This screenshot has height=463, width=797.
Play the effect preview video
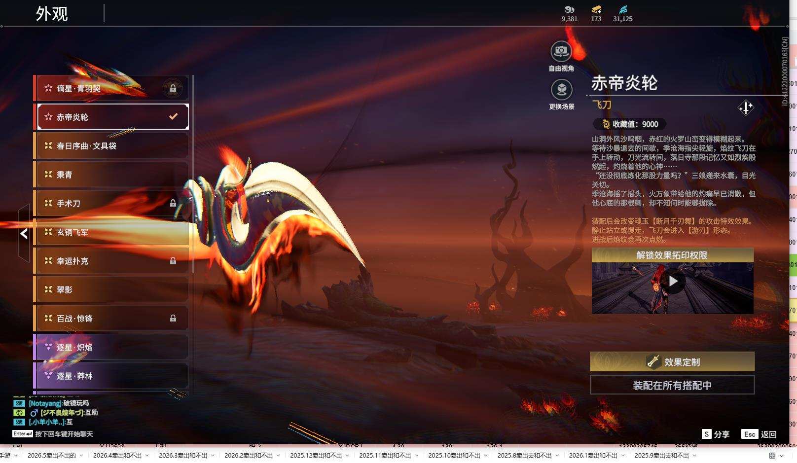[673, 281]
